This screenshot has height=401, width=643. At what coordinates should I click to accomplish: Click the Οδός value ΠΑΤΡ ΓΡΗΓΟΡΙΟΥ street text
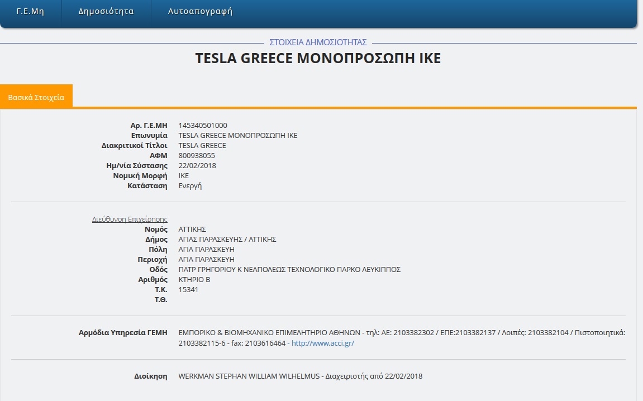coord(289,269)
